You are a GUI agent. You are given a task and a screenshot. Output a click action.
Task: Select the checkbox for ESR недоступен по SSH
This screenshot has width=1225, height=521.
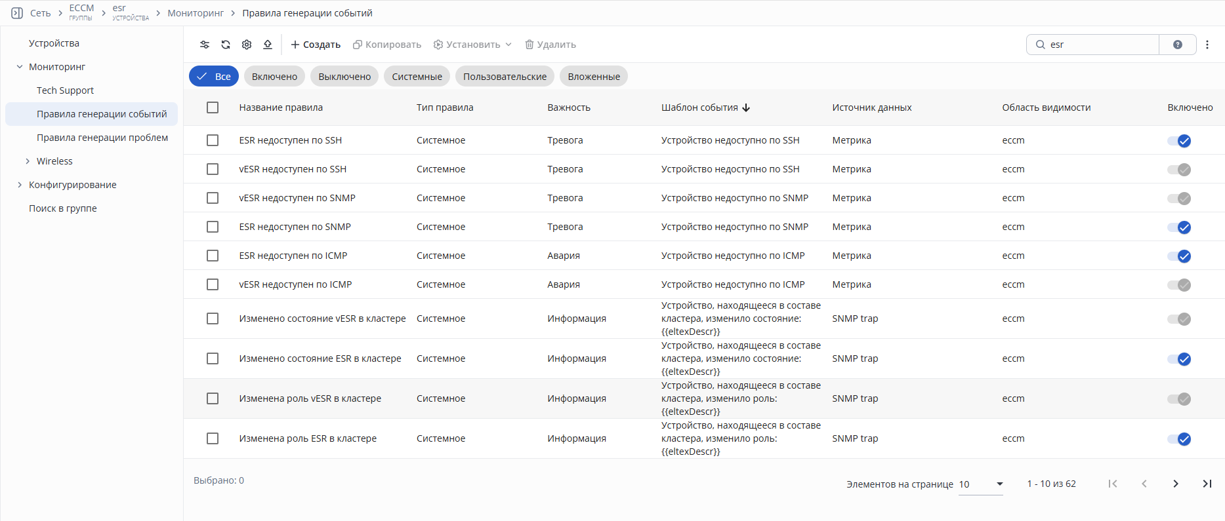coord(213,140)
